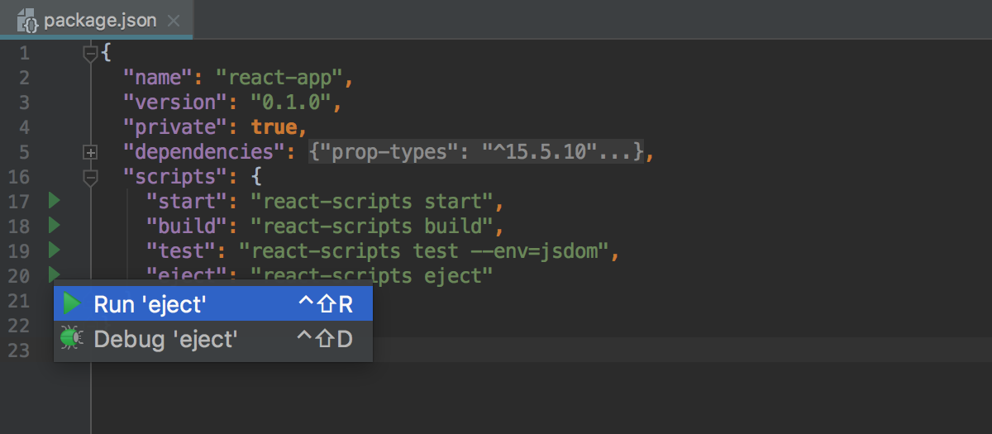992x434 pixels.
Task: Collapse the root object fold marker
Action: tap(91, 54)
